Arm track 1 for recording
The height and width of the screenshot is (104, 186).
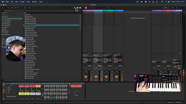(86, 80)
